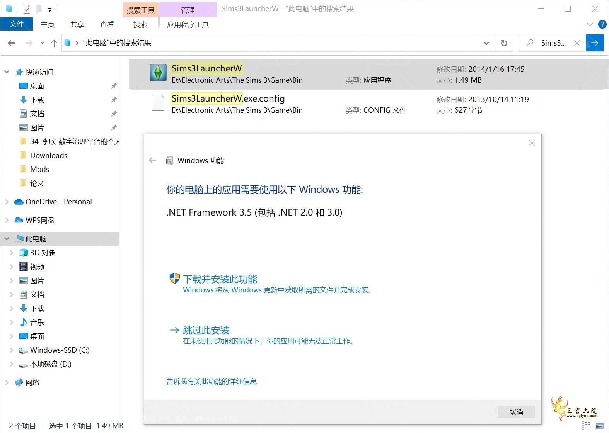
Task: Open recent locations dropdown arrow
Action: click(x=42, y=43)
